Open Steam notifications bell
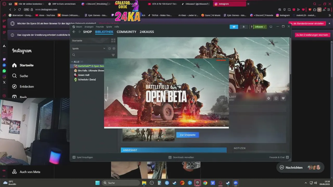 [x=244, y=27]
